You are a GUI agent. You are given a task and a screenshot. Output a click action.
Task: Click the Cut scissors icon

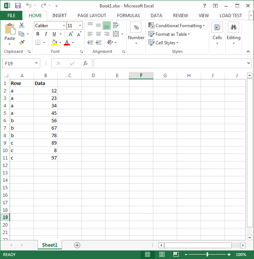(22, 25)
